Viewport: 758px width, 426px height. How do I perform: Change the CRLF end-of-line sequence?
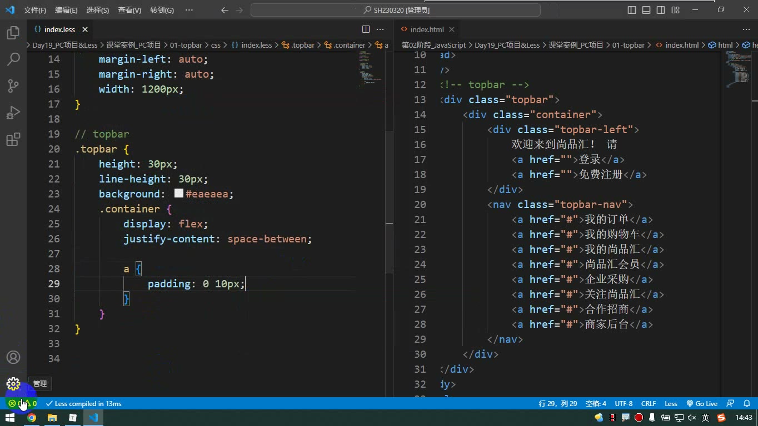pos(649,404)
